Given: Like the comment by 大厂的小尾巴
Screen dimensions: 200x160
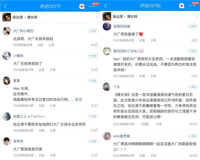Looking at the screenshot, I should click(x=96, y=45).
